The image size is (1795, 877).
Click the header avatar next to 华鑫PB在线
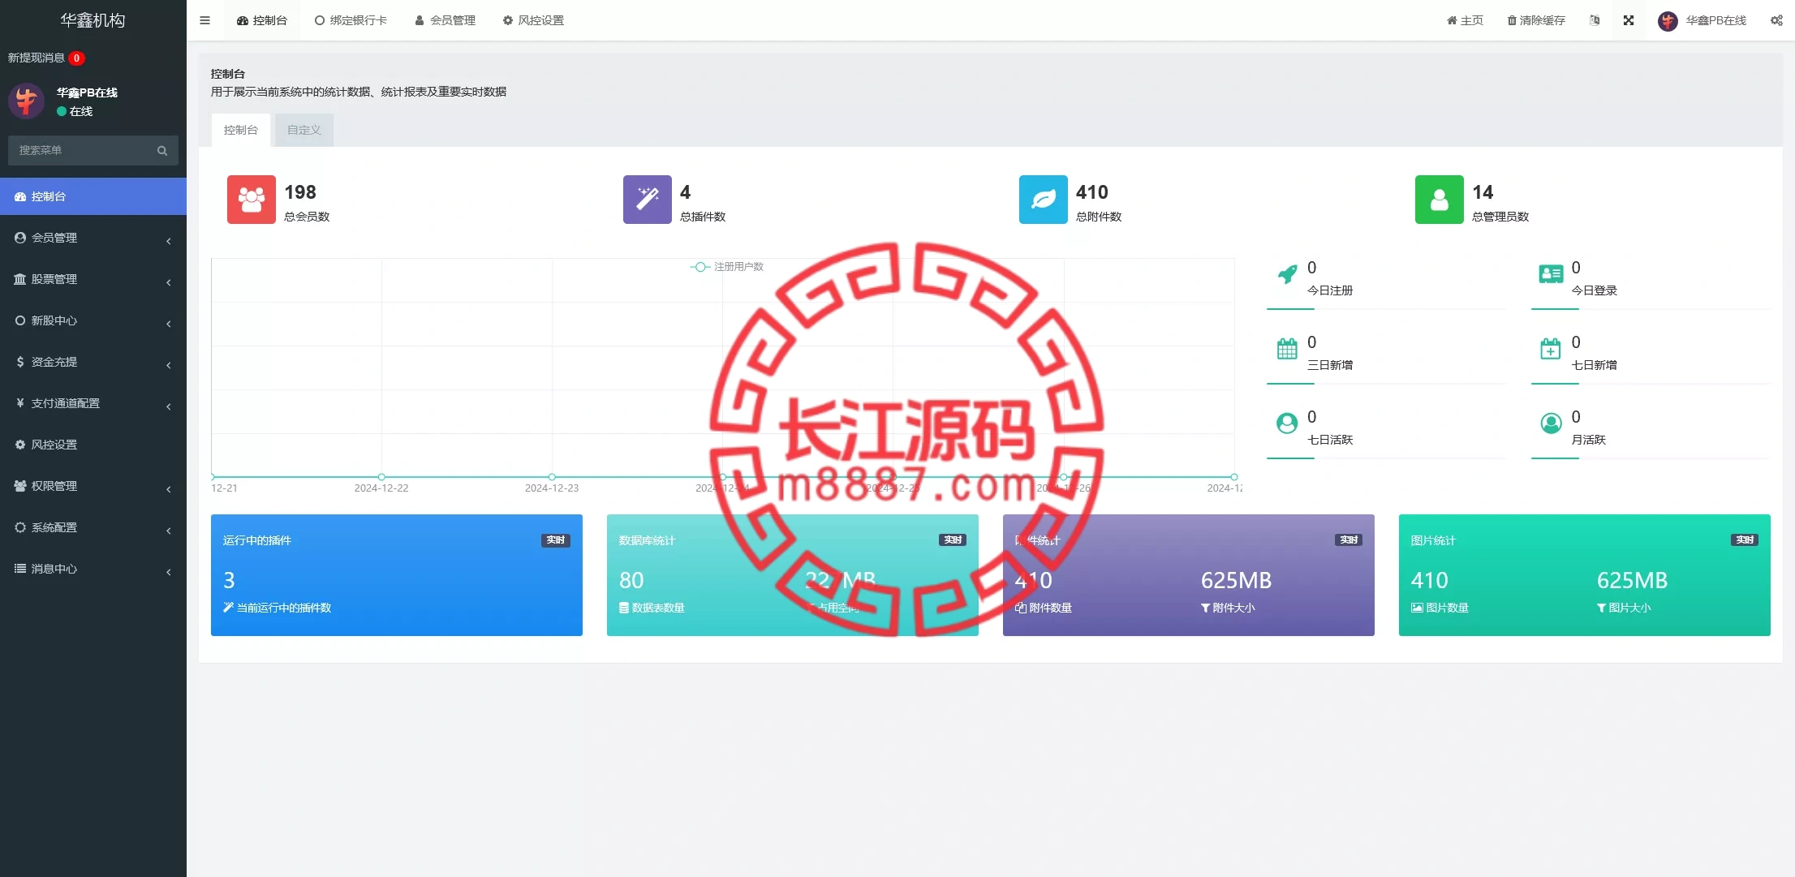coord(1668,21)
